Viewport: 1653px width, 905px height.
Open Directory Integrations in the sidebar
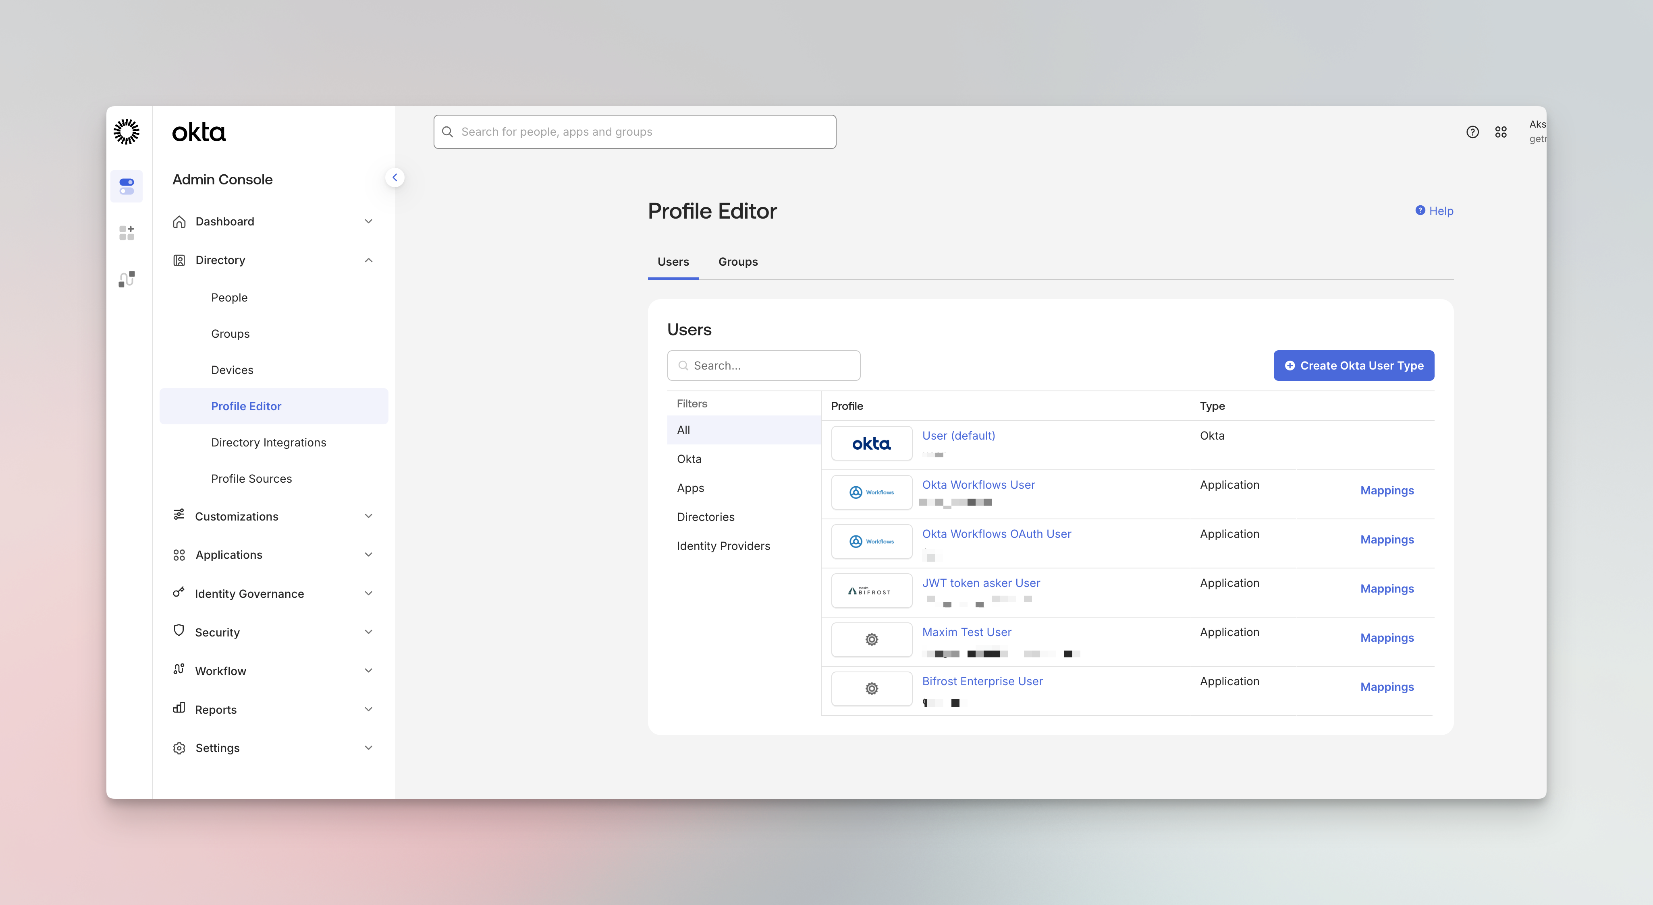(x=268, y=442)
